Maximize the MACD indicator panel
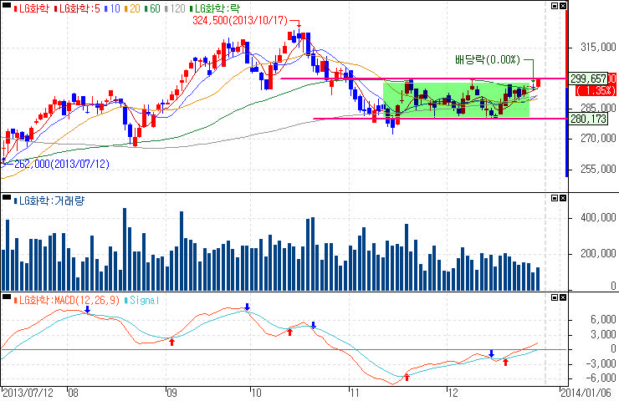Viewport: 619px width, 401px height. (x=553, y=297)
